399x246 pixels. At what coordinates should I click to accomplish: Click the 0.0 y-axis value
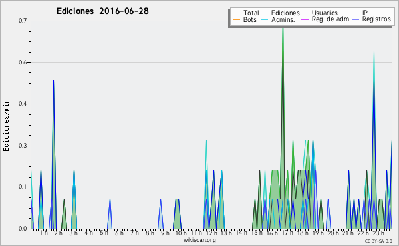point(23,229)
